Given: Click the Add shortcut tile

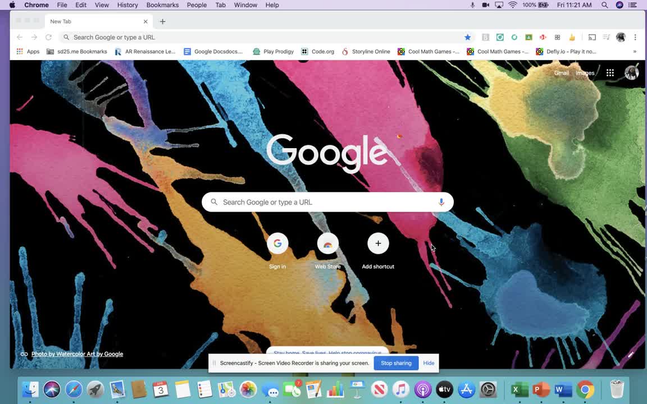Looking at the screenshot, I should tap(378, 251).
